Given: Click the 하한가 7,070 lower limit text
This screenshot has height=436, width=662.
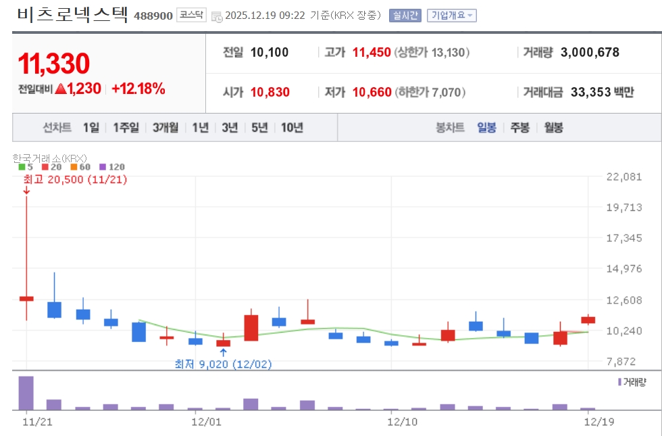Looking at the screenshot, I should (x=430, y=92).
